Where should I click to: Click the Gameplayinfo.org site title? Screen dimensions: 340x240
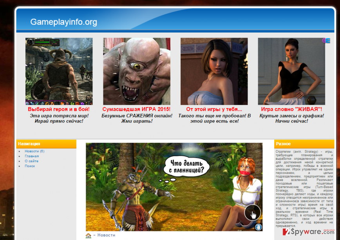pyautogui.click(x=63, y=22)
